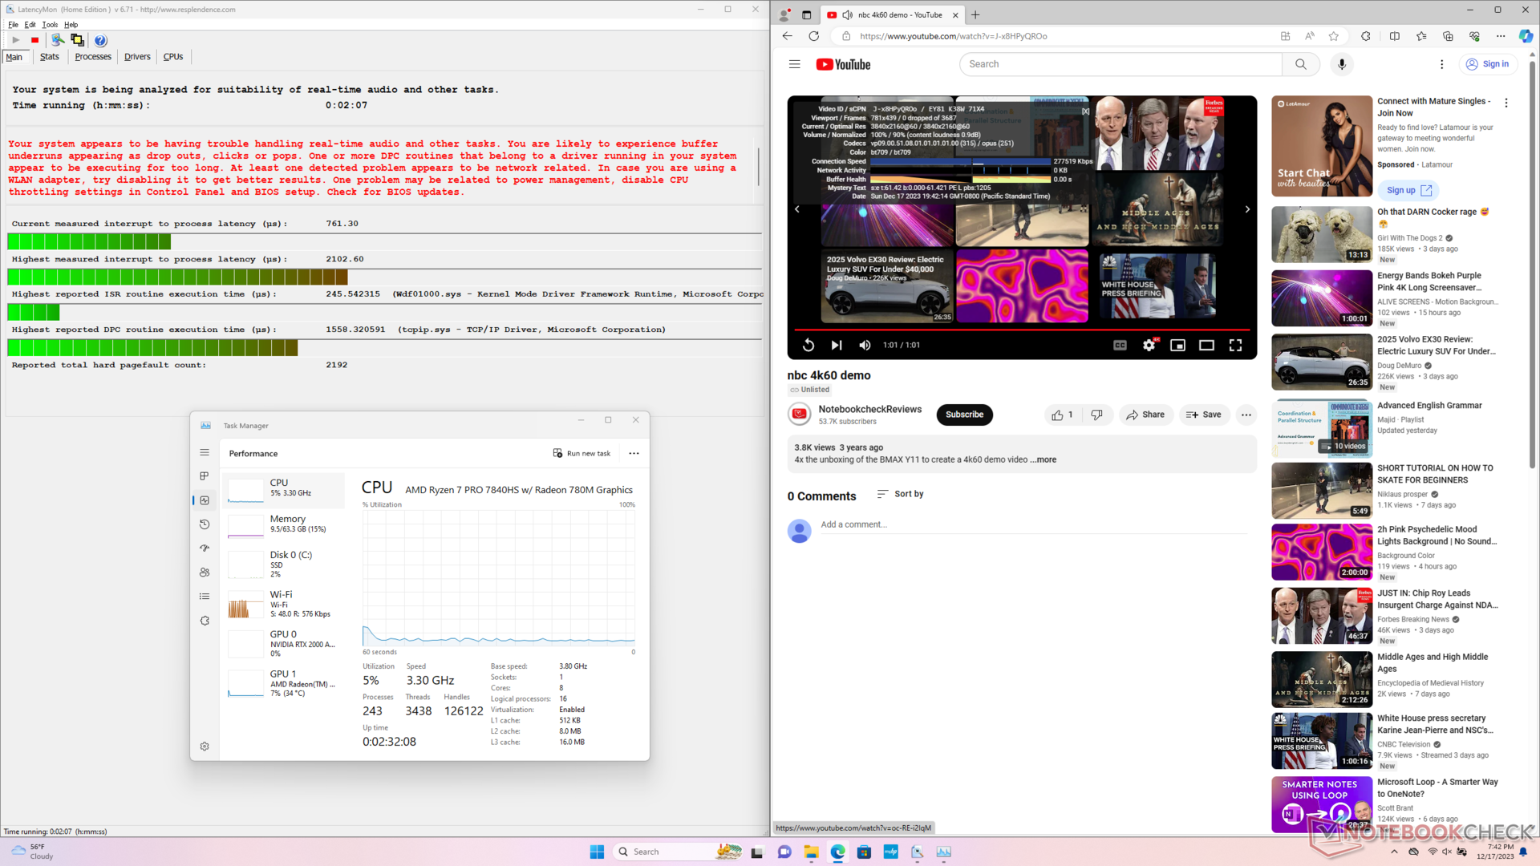
Task: Click Subscribe to NotebookcheckReviews
Action: 964,415
